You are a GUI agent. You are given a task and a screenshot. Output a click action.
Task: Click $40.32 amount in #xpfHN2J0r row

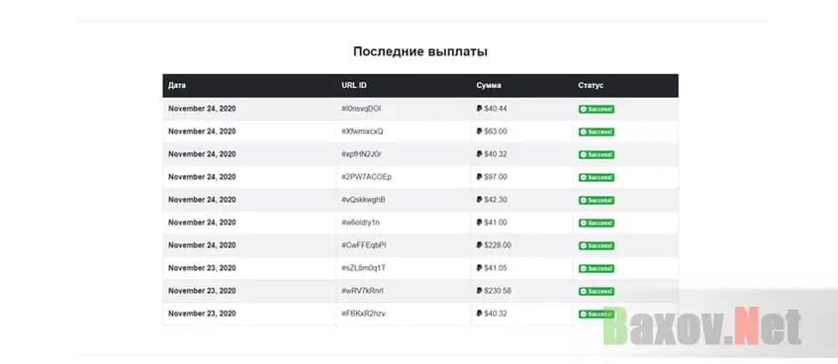click(496, 154)
